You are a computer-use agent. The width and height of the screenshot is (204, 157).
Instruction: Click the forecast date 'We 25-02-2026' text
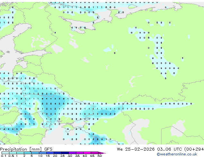click(x=136, y=149)
